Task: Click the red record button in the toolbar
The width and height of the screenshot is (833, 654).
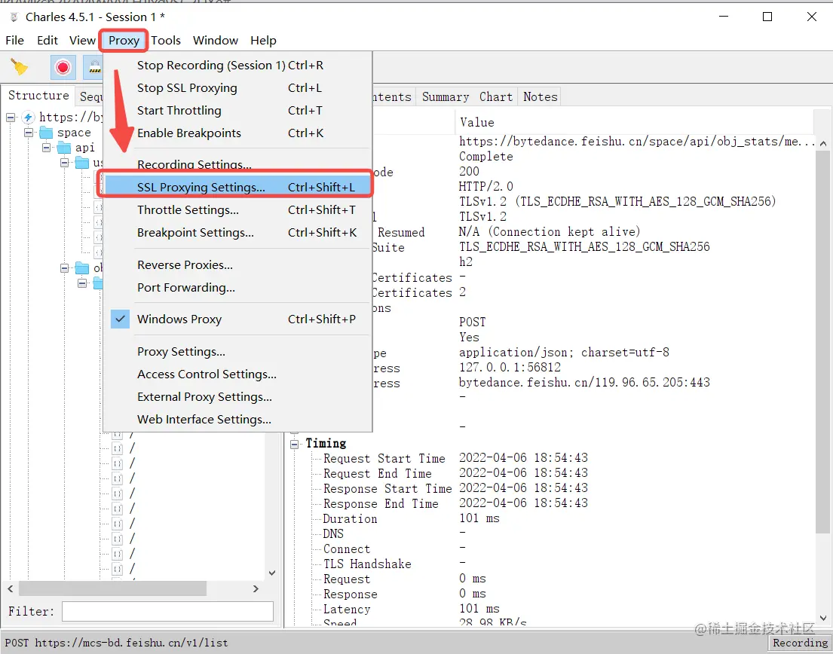Action: pyautogui.click(x=63, y=67)
